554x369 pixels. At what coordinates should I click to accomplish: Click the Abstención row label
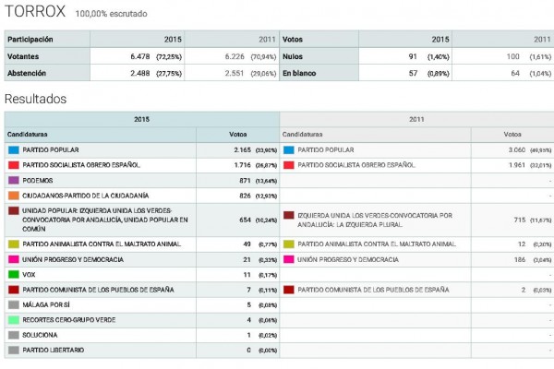(27, 73)
